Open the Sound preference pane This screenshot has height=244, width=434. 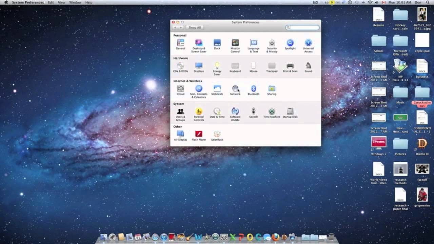tap(308, 67)
